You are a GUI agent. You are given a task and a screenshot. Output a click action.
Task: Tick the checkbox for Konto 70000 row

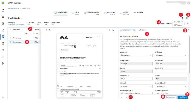point(10,42)
